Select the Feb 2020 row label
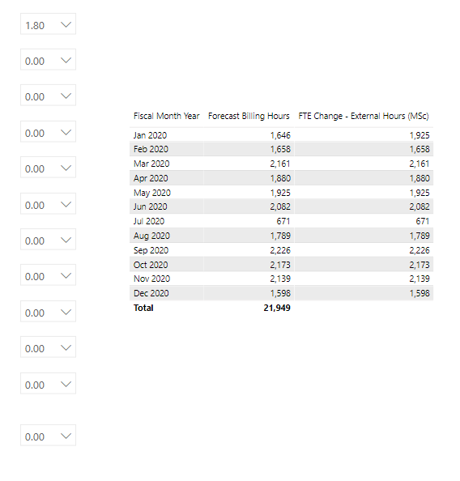The width and height of the screenshot is (460, 481). [x=151, y=149]
